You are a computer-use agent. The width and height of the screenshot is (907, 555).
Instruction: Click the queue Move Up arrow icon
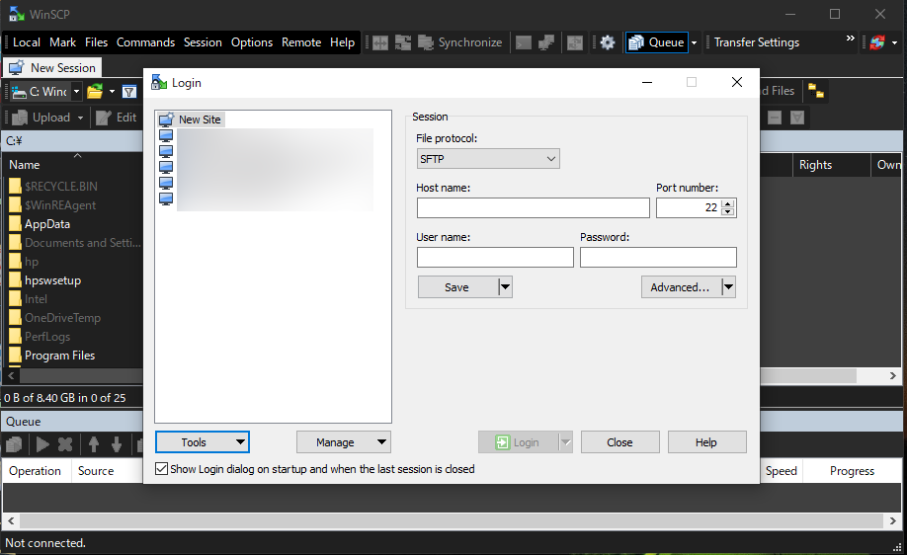click(94, 444)
